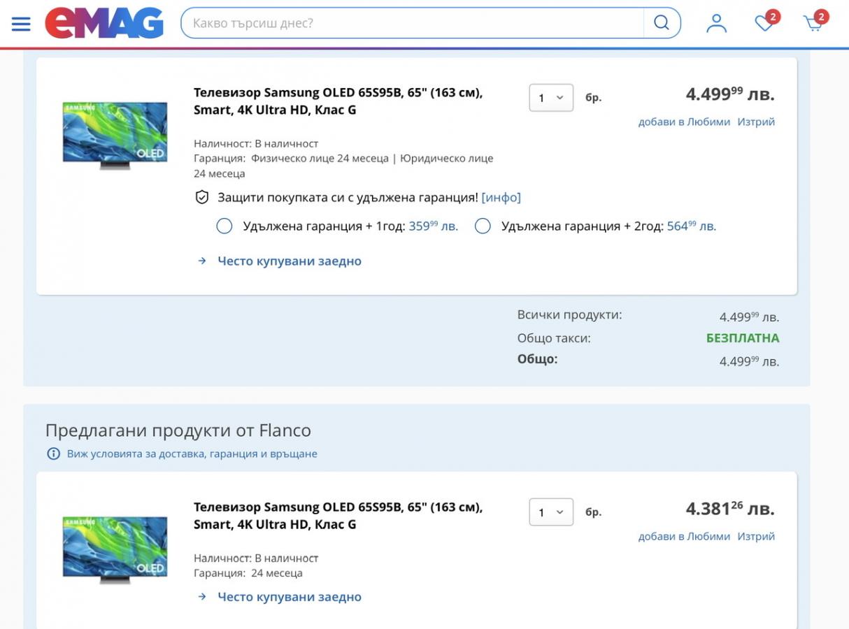
Task: Click 'Изтрий' for the first TV
Action: click(756, 122)
